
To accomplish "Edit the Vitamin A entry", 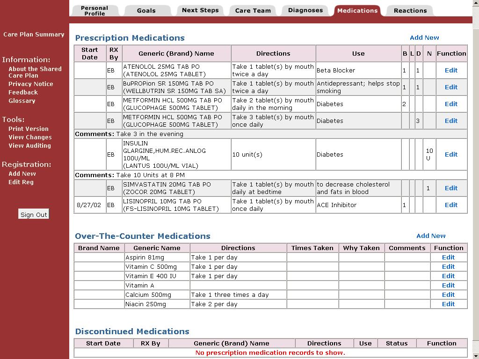I will pos(448,285).
